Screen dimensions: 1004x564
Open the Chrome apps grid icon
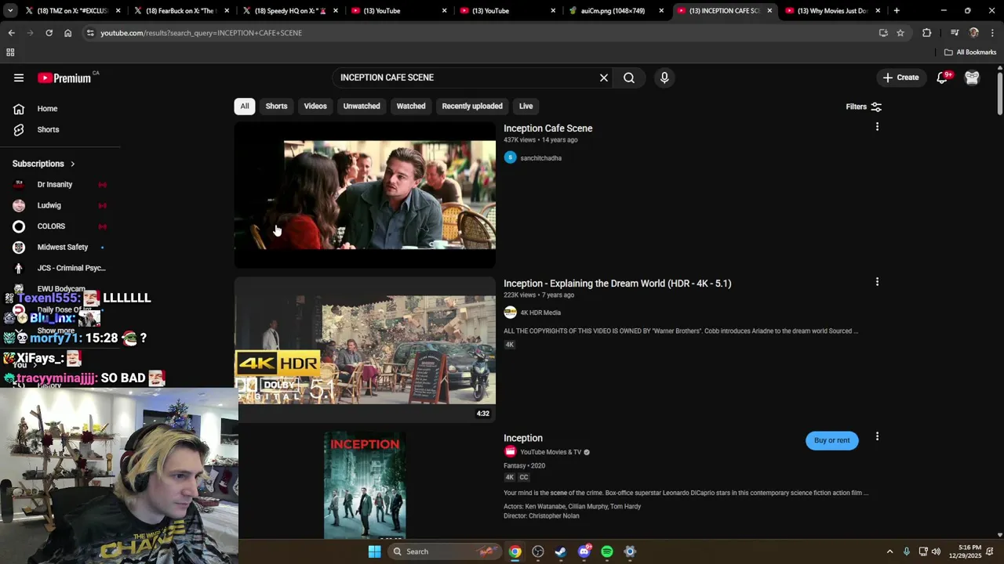point(10,52)
